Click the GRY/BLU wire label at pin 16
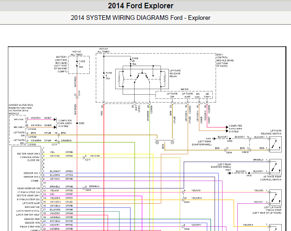 55,206
